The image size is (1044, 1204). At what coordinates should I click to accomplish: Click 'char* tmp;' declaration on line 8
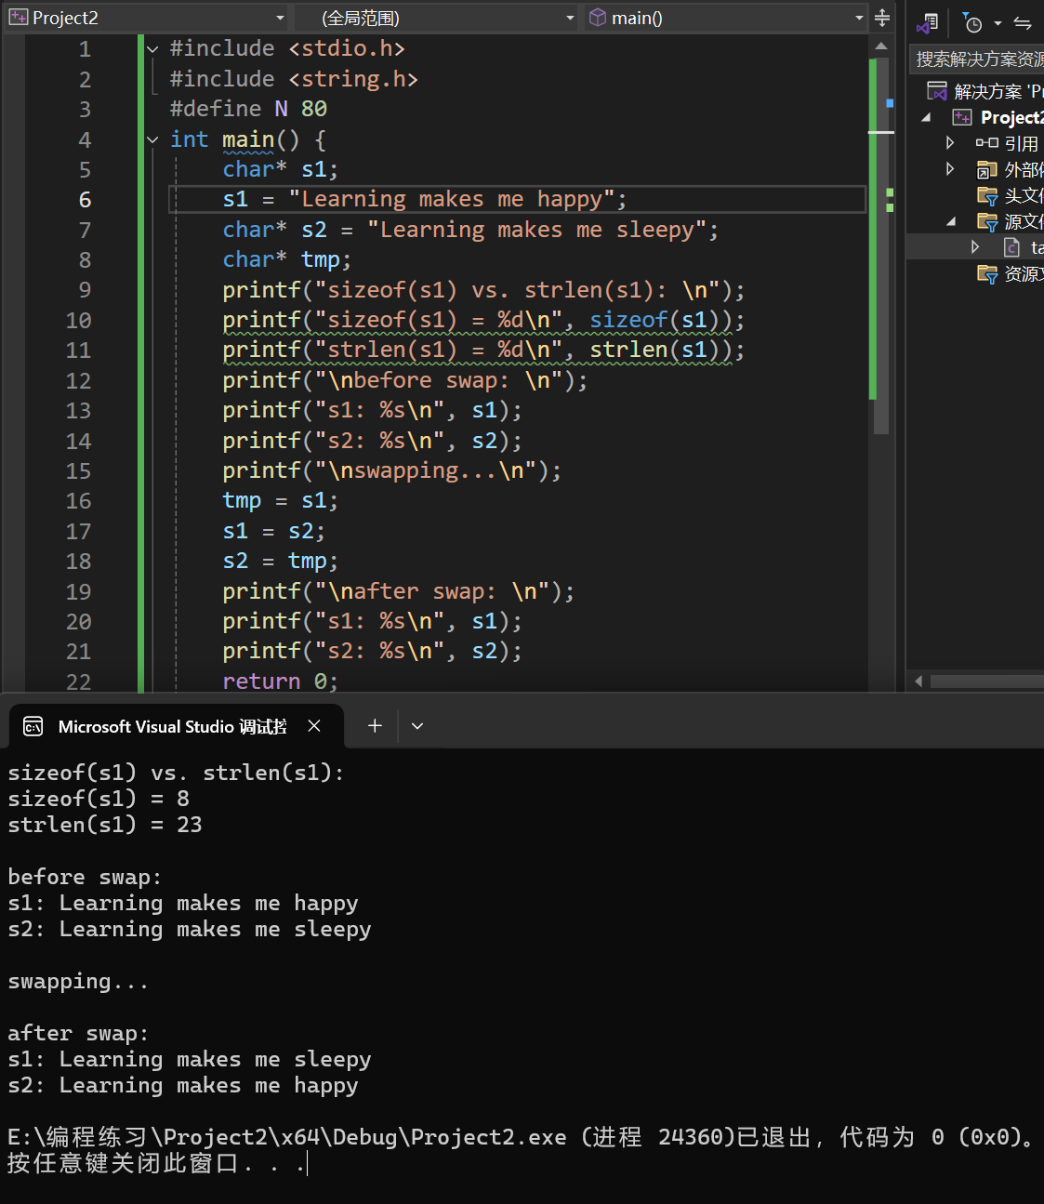tap(286, 259)
